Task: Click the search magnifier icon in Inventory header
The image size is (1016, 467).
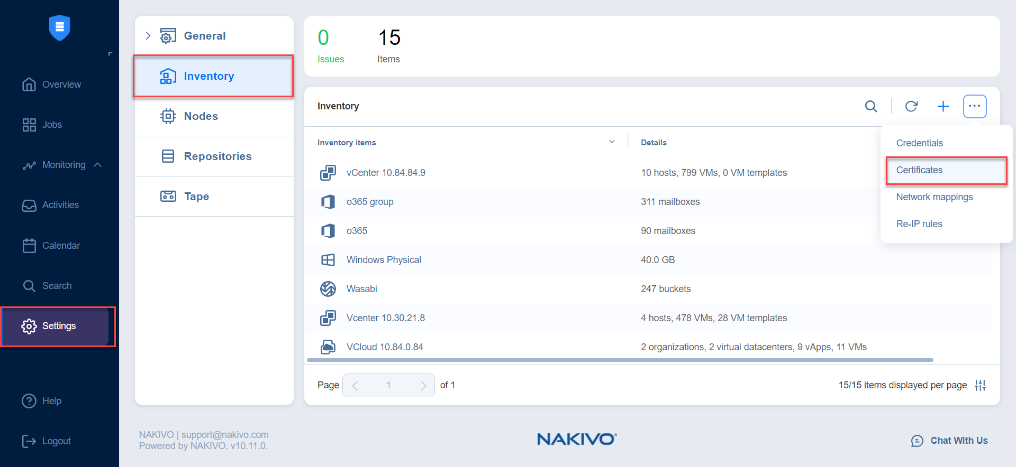Action: [x=870, y=106]
